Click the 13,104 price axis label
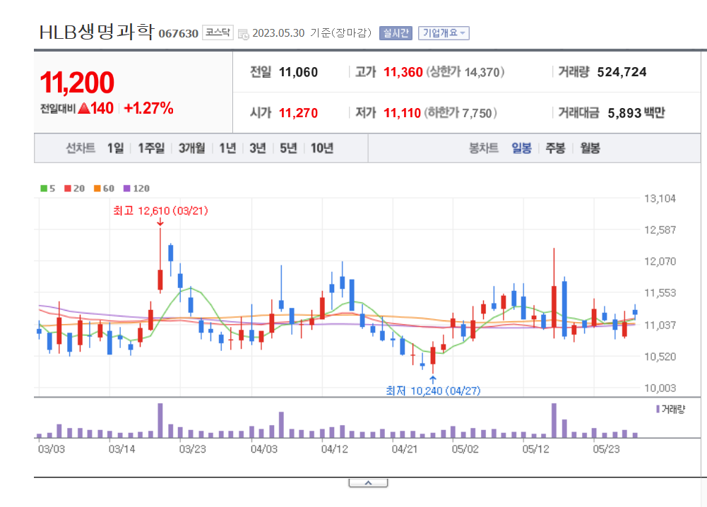Viewport: 707px width, 507px height. (660, 198)
